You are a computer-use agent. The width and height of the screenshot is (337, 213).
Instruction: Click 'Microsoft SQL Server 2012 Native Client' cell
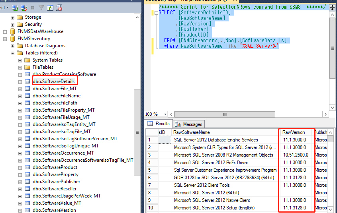[x=225, y=200]
